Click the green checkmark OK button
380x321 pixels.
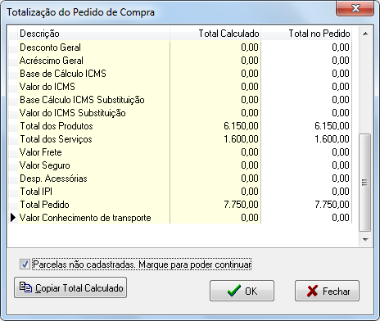pos(242,291)
